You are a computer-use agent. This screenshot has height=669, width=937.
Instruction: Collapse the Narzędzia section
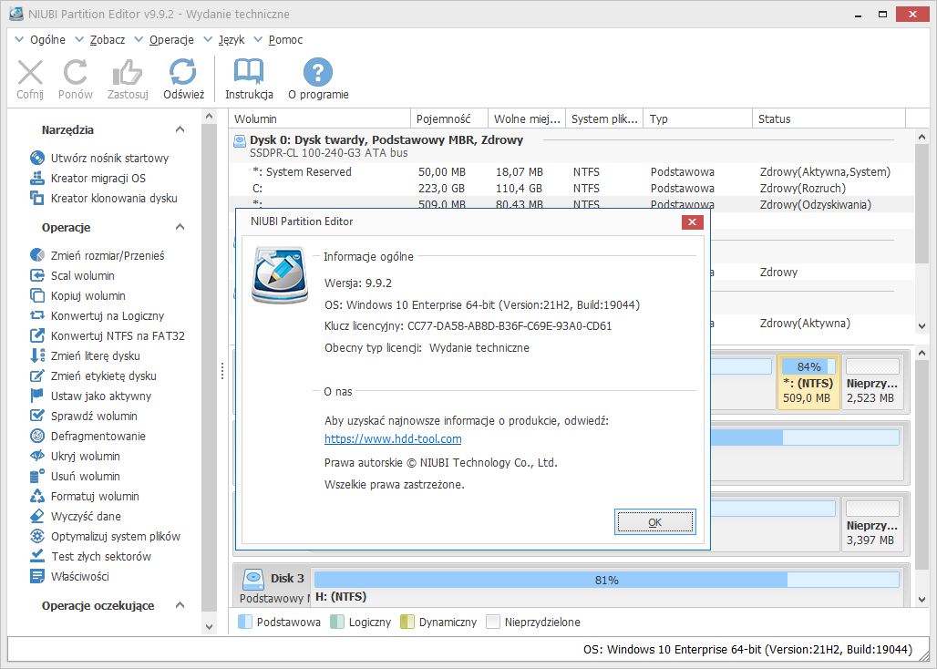pyautogui.click(x=180, y=129)
